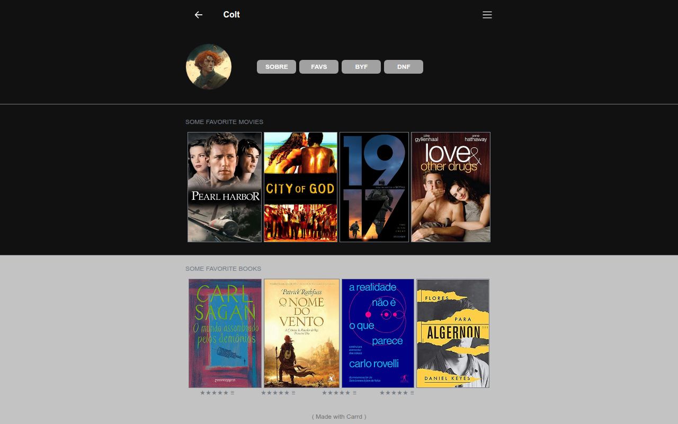Click the Colt page title

pos(231,14)
